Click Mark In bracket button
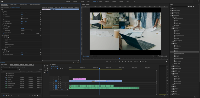Image resolution: width=200 pixels, height=98 pixels. point(113,61)
